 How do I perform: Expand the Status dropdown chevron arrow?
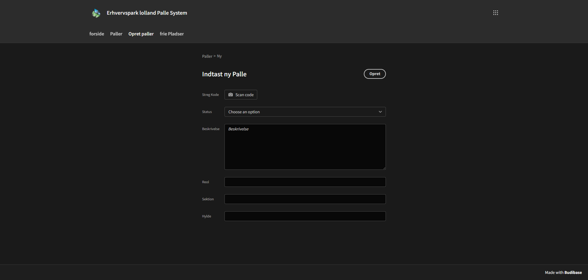coord(380,112)
